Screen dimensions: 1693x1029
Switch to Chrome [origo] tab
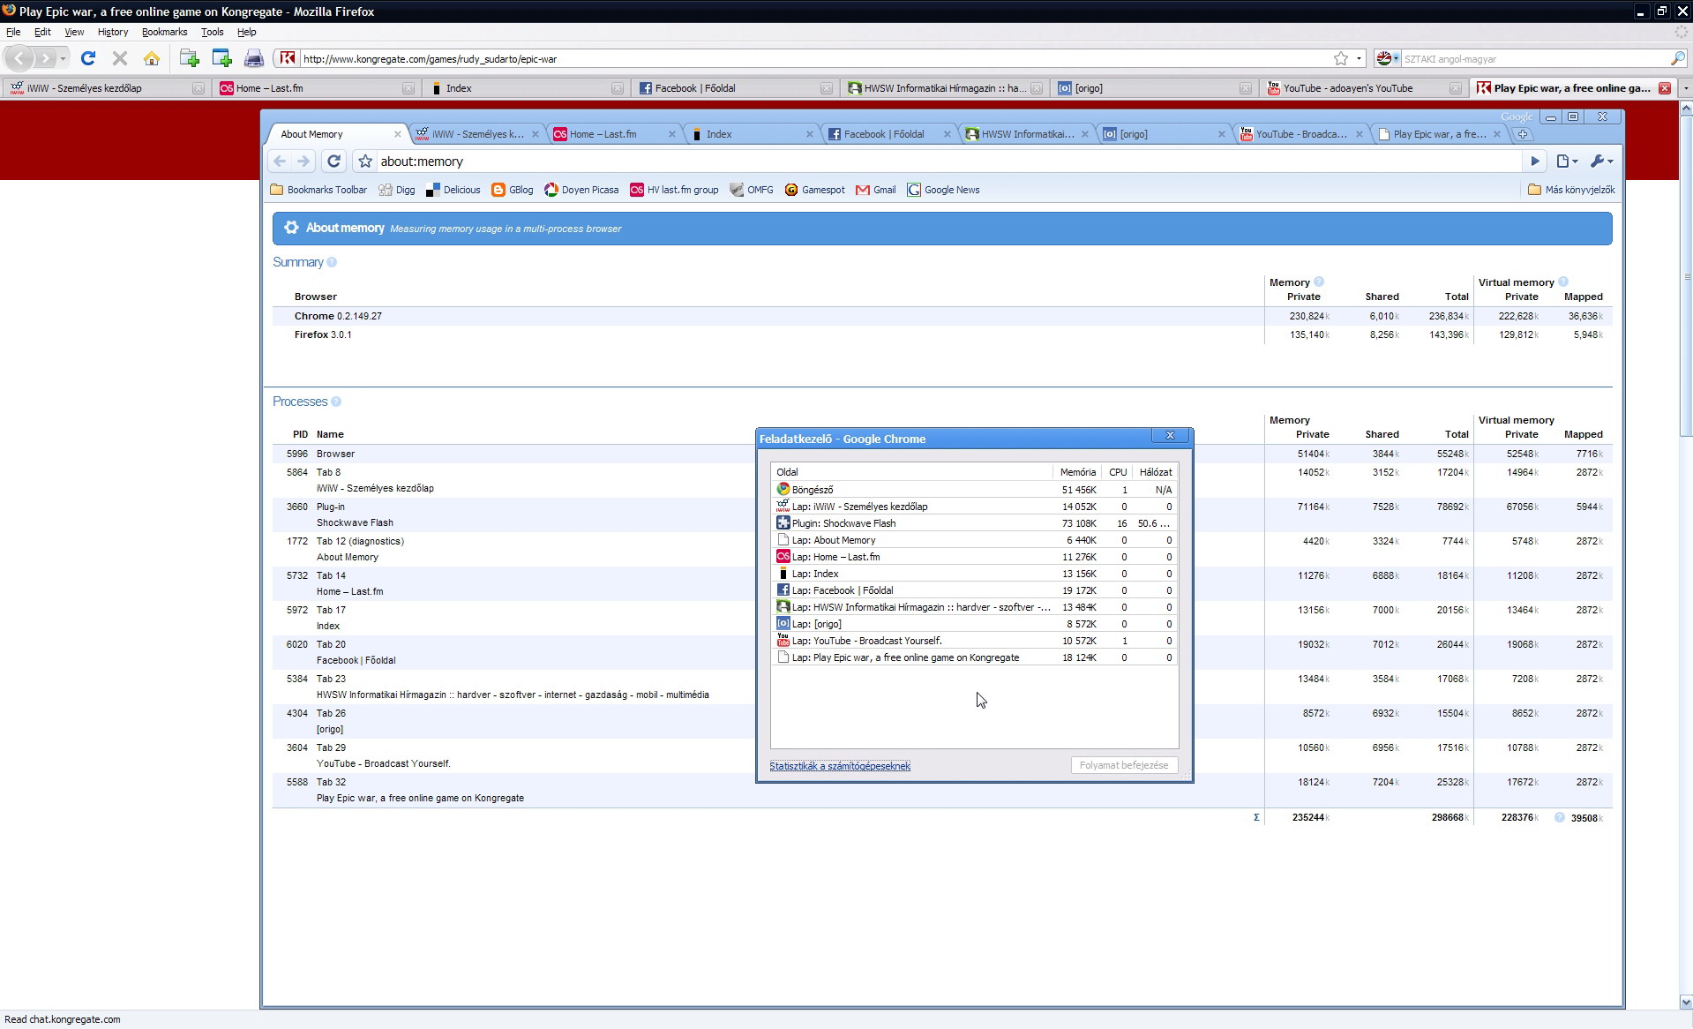[x=1165, y=134]
